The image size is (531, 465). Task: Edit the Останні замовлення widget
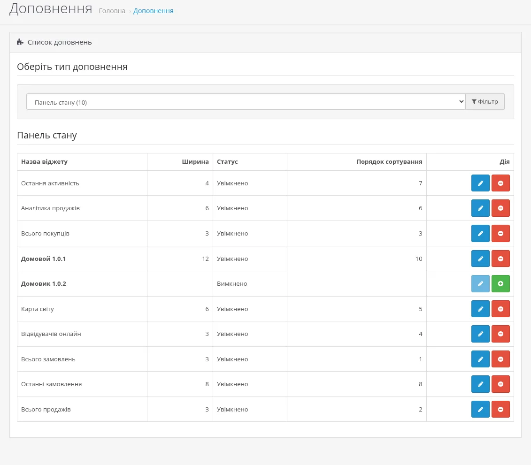pyautogui.click(x=480, y=384)
